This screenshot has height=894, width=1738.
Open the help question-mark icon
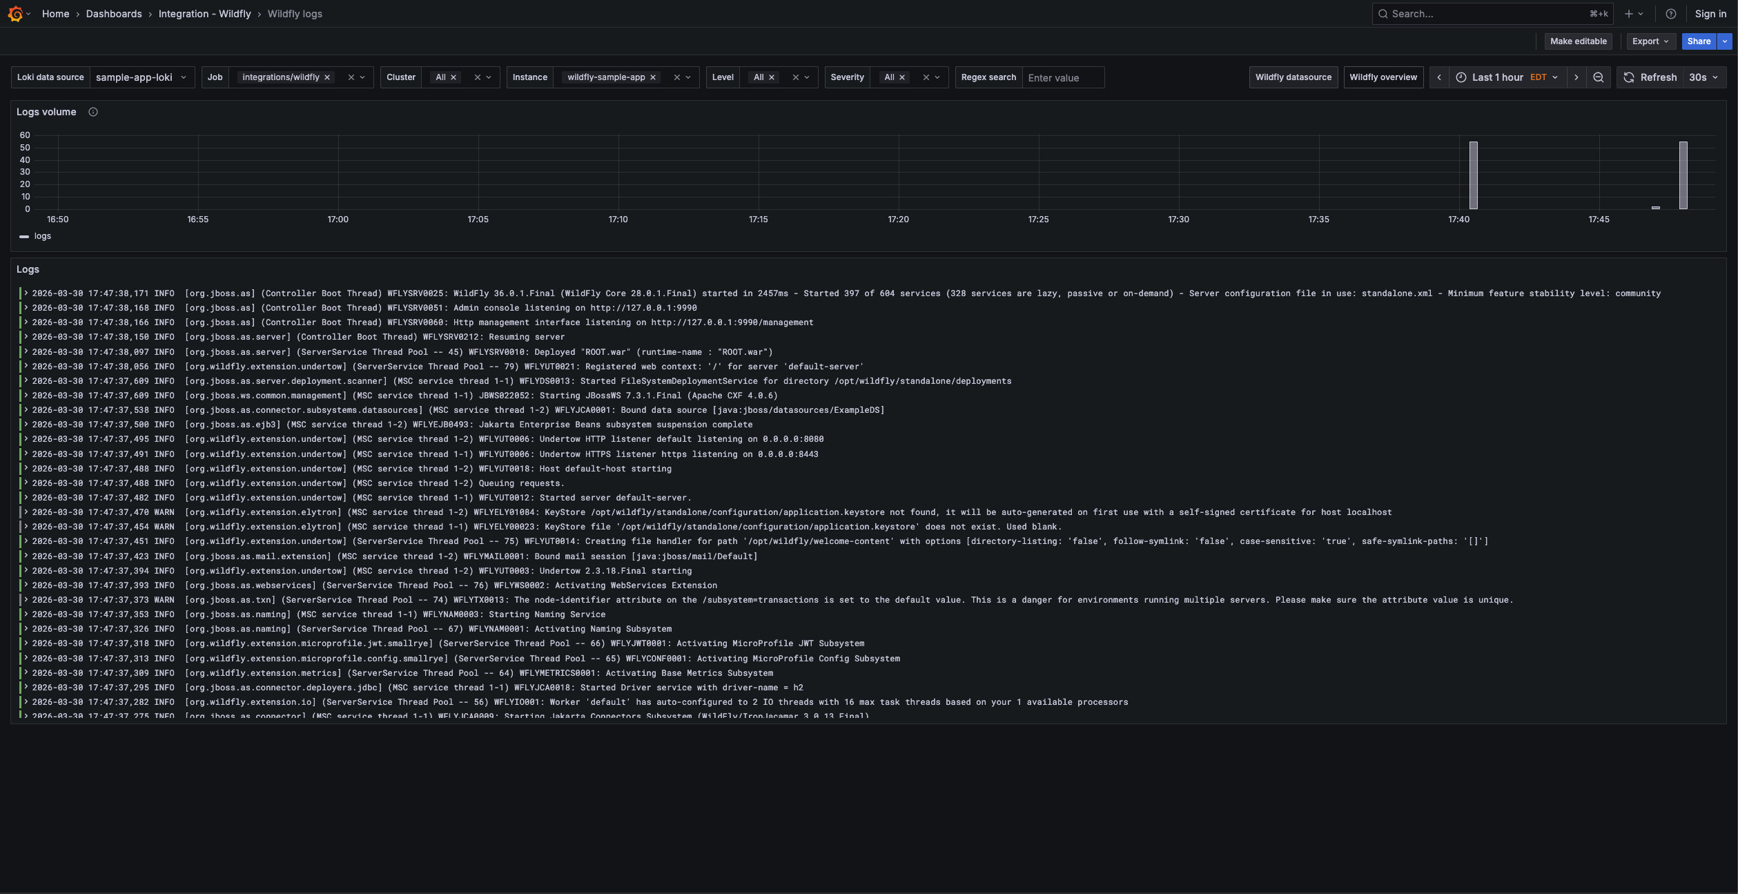tap(1670, 14)
